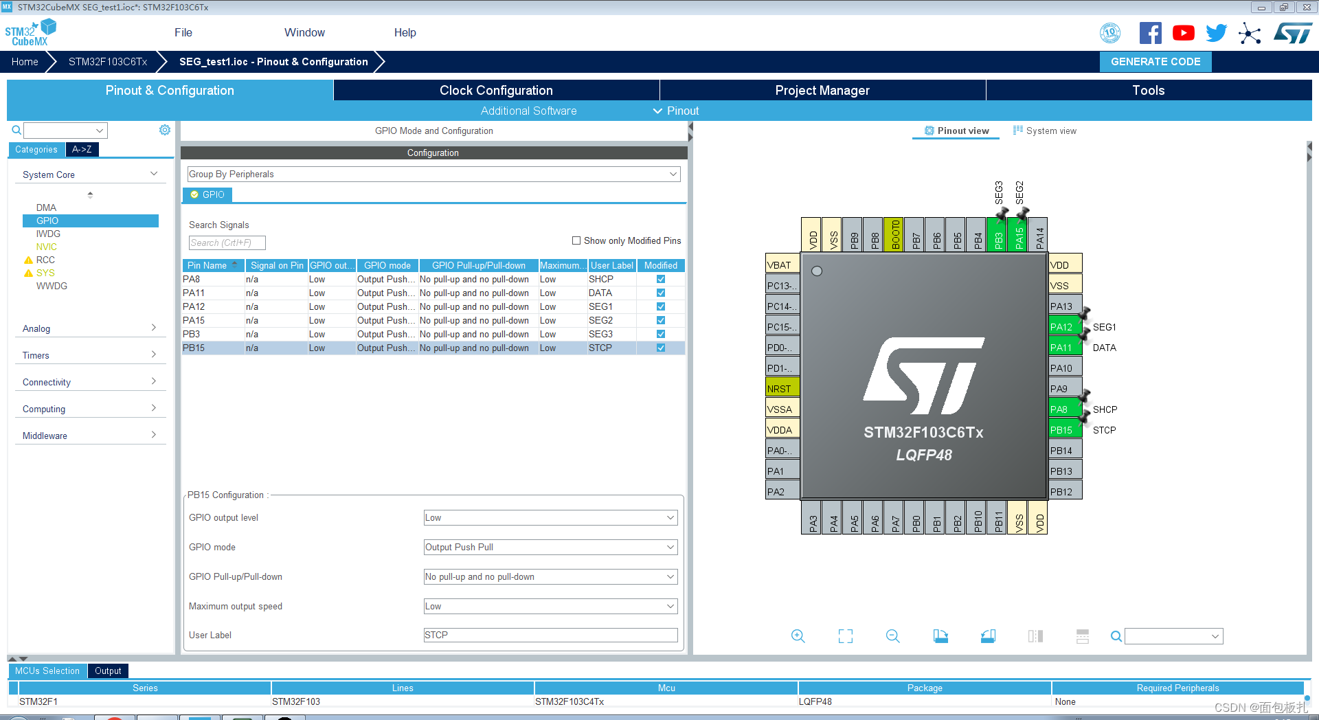The height and width of the screenshot is (720, 1319).
Task: Click the categories search magnifier icon
Action: tap(16, 130)
